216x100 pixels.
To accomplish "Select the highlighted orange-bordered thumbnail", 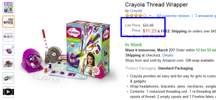I will [x=8, y=22].
